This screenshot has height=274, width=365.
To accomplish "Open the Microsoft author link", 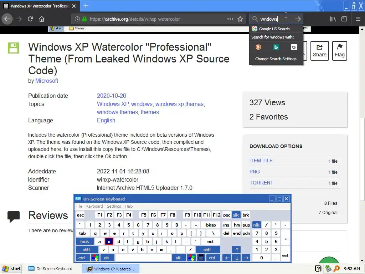I will point(47,81).
